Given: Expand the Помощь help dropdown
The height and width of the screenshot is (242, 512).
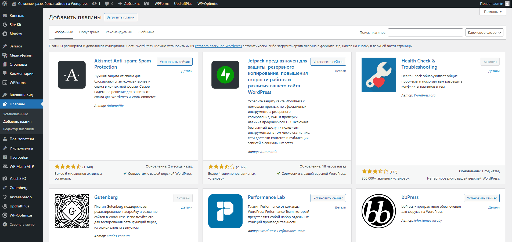Looking at the screenshot, I should [x=493, y=12].
